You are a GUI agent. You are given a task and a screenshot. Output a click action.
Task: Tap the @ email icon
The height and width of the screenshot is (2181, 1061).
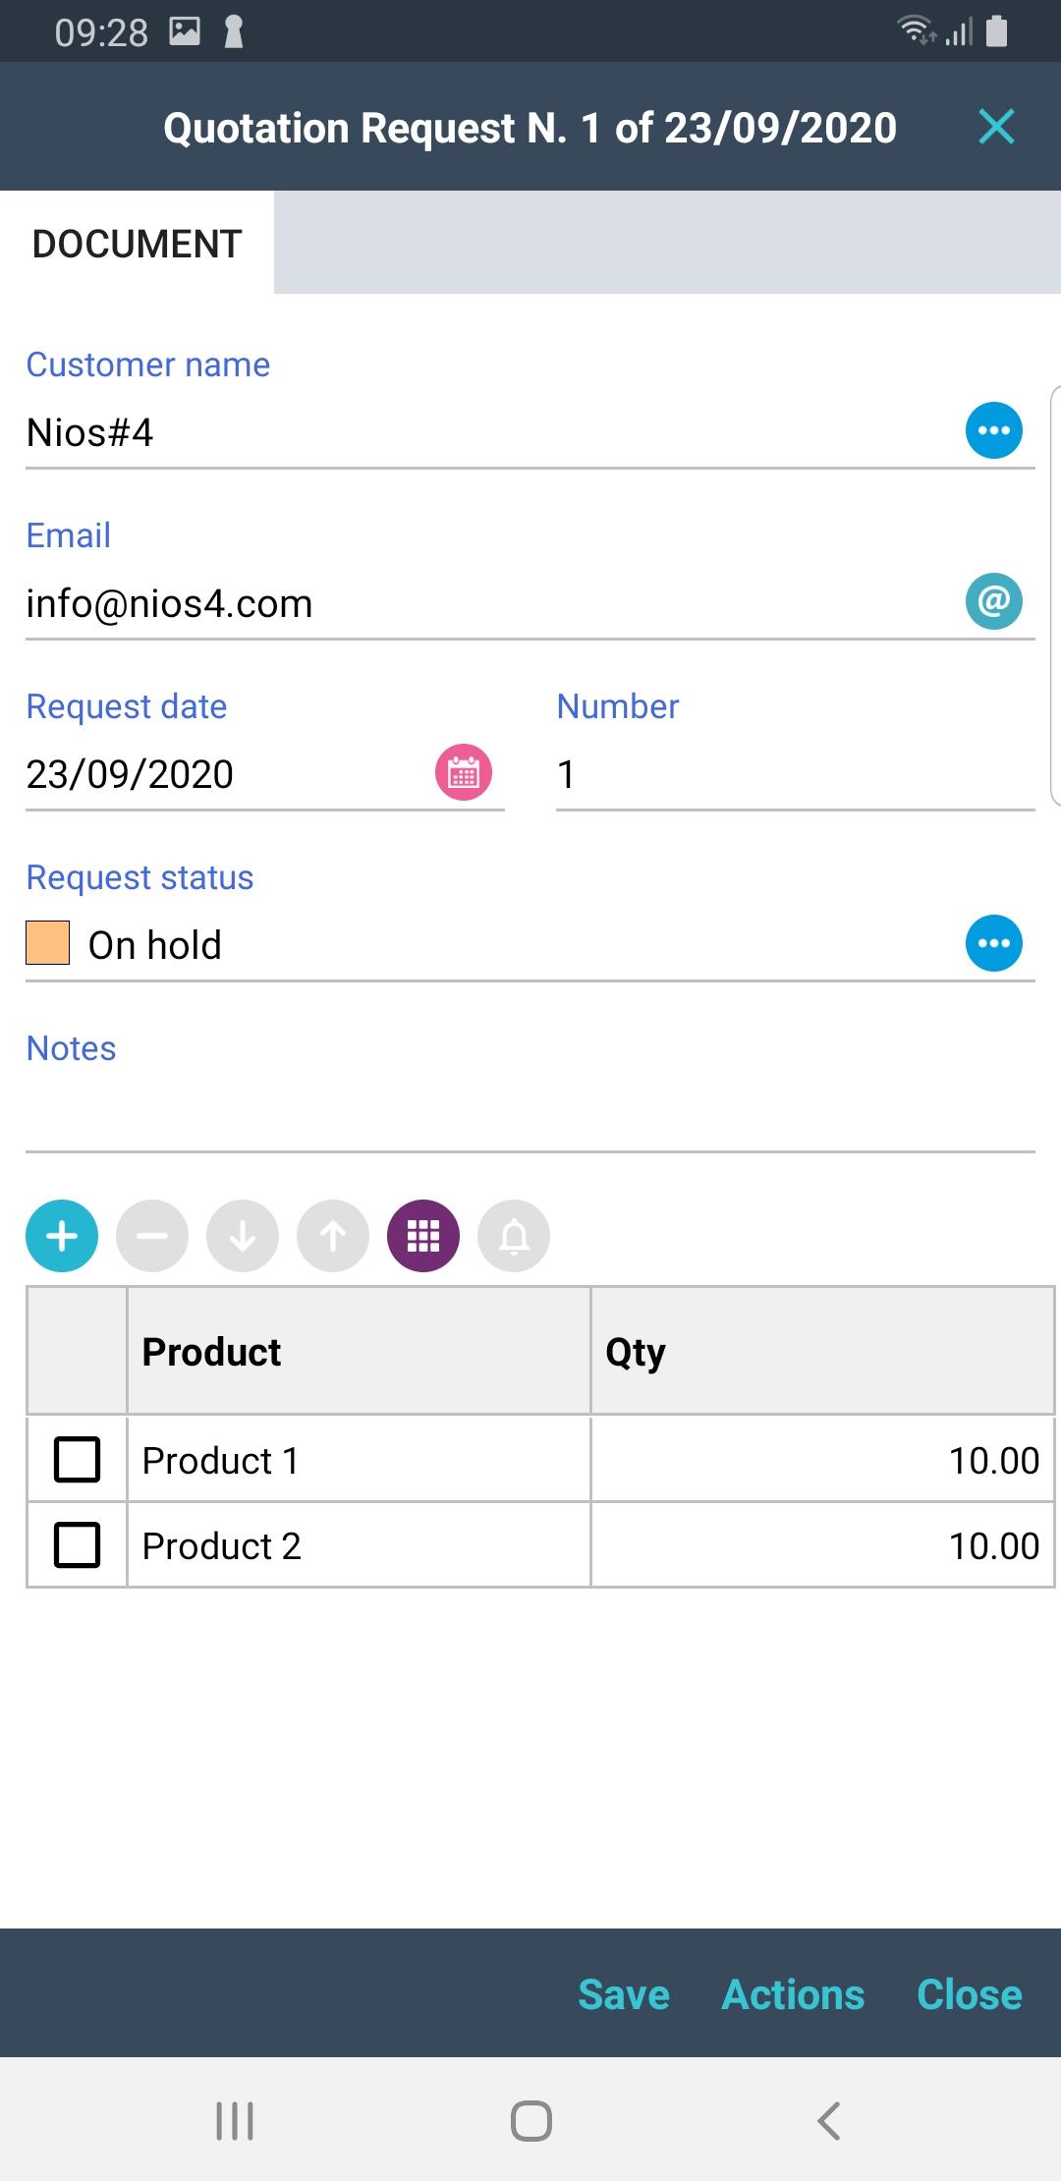tap(993, 601)
